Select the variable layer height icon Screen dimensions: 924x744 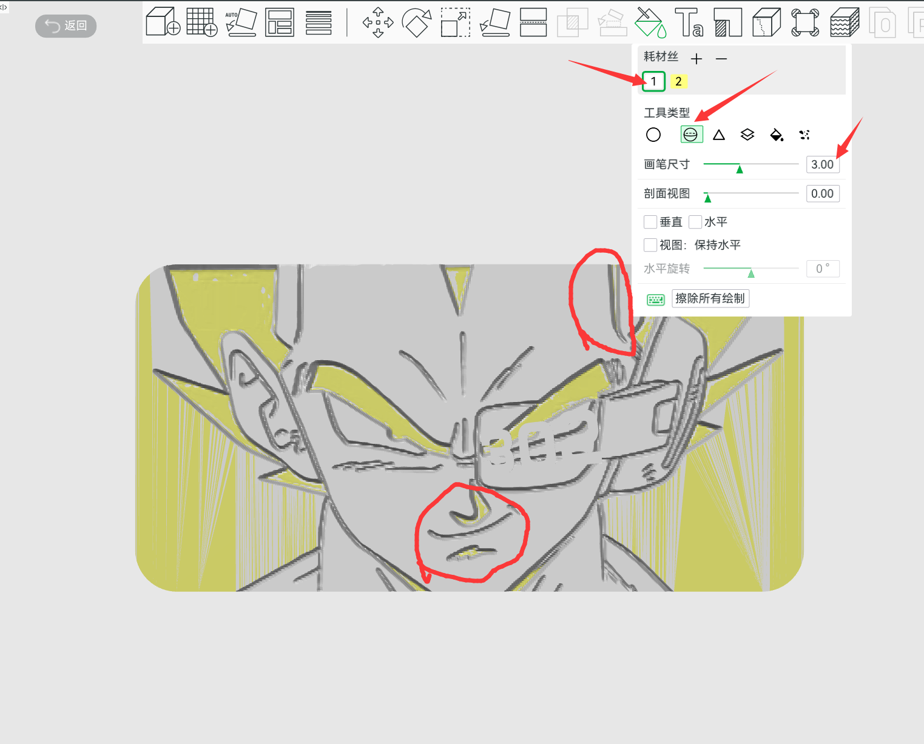pos(319,22)
